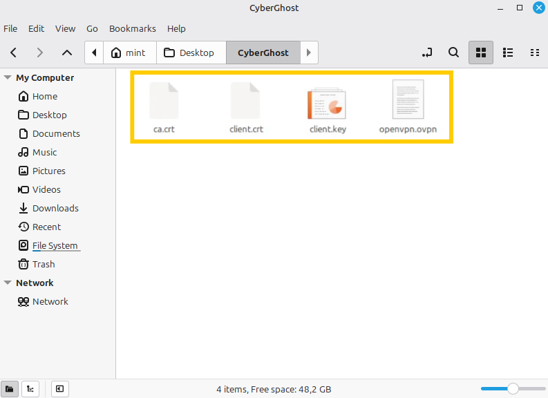The image size is (548, 398).
Task: Open the File menu
Action: pos(10,28)
